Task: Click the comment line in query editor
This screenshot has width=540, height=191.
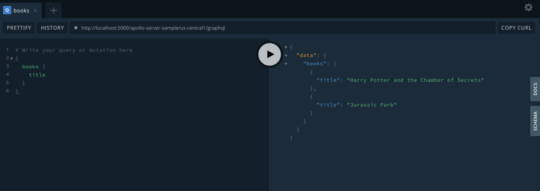Action: click(x=74, y=50)
